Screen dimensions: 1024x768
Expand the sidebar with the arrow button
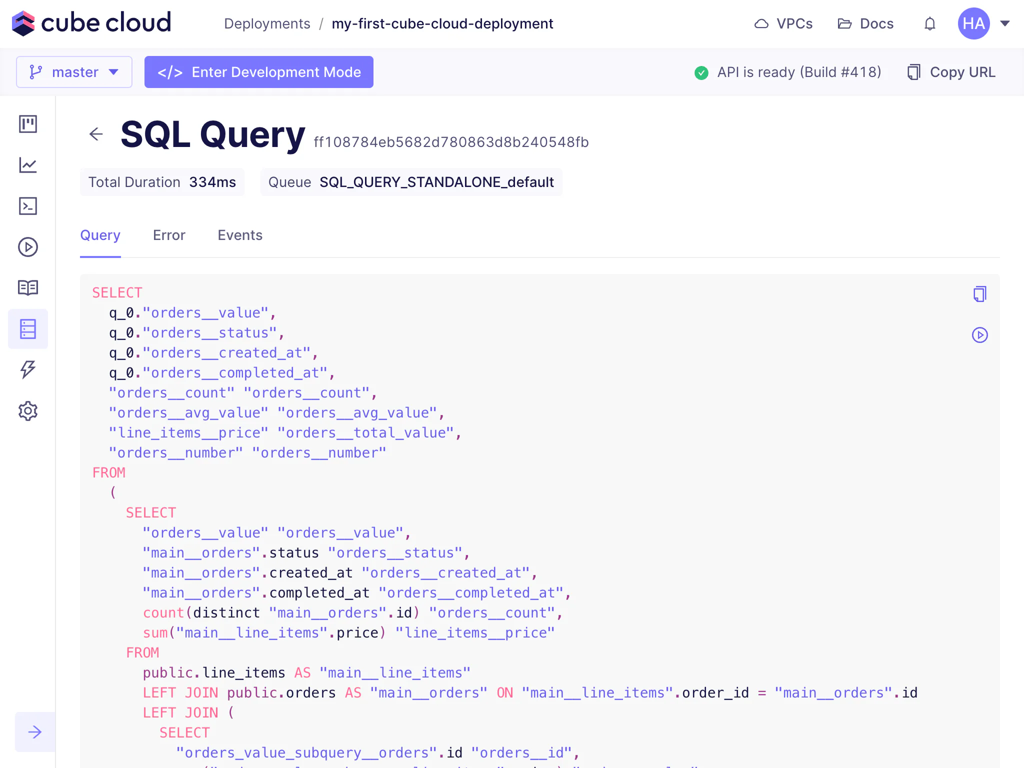tap(35, 732)
